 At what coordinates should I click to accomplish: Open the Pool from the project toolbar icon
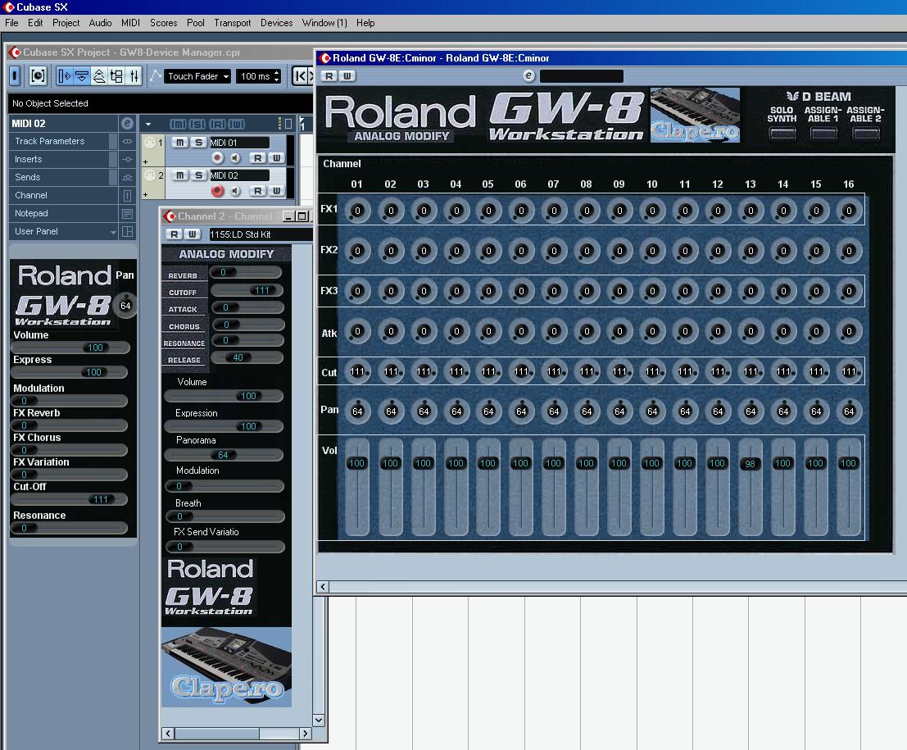tap(116, 75)
